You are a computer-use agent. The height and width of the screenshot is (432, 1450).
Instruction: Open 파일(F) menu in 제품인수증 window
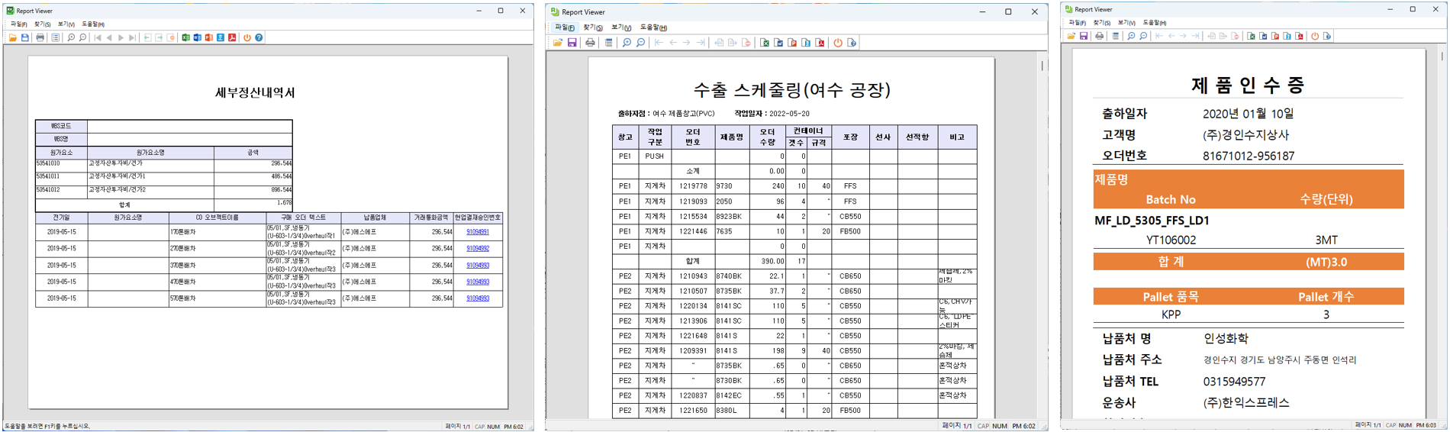tap(1077, 23)
